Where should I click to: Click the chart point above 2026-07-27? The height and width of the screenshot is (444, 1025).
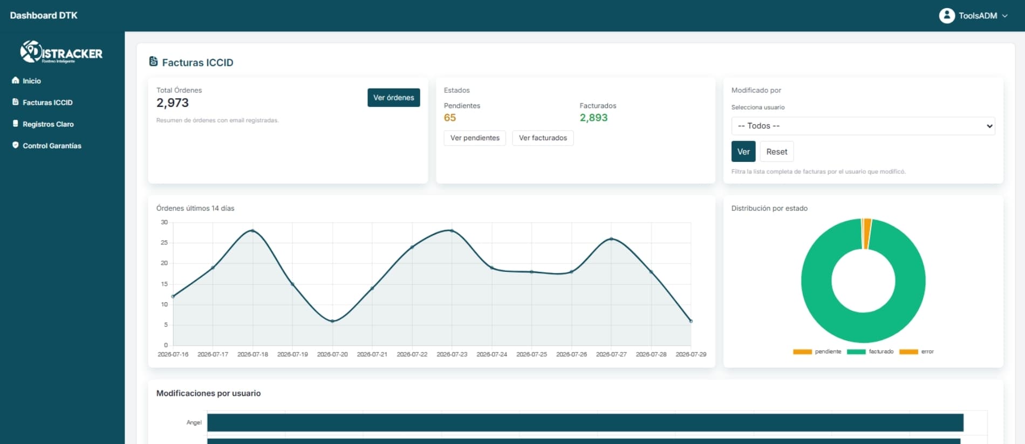pos(611,239)
